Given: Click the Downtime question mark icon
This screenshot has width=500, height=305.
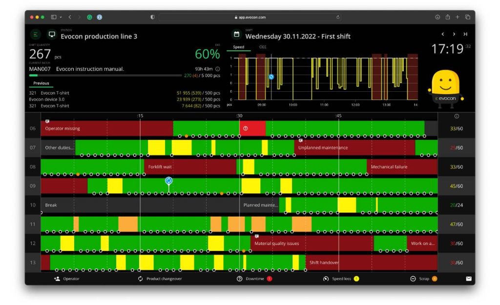Looking at the screenshot, I should tap(239, 279).
